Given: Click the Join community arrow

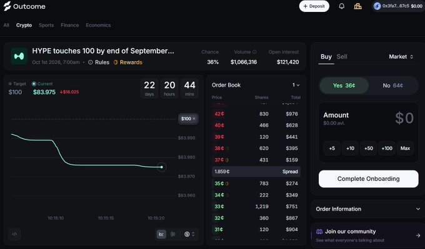Looking at the screenshot, I should 418,235.
